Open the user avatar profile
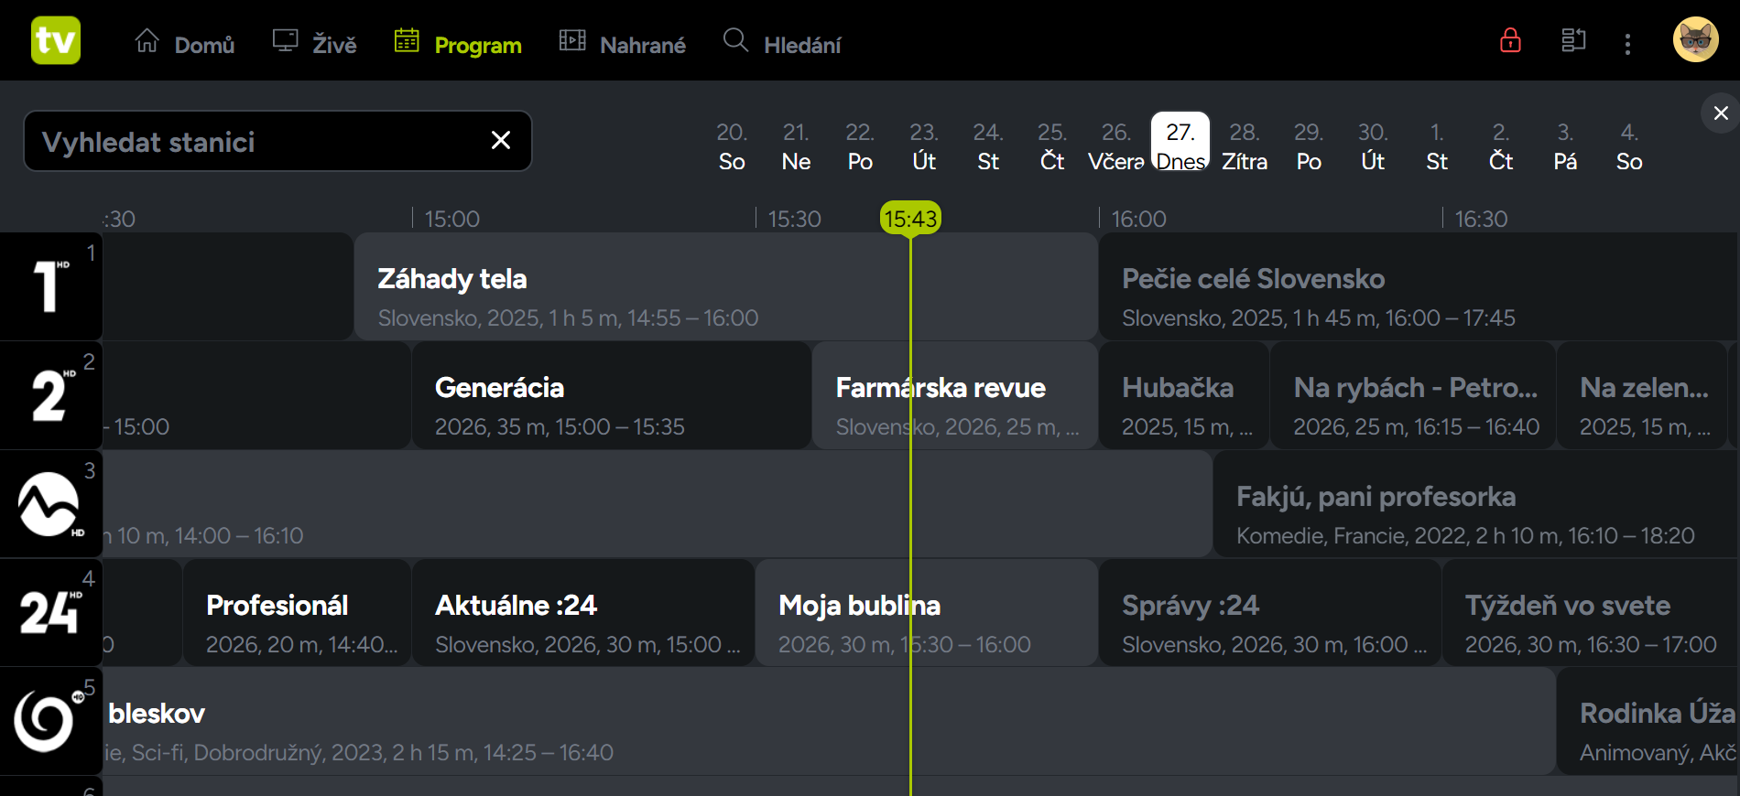The image size is (1740, 796). 1695,40
